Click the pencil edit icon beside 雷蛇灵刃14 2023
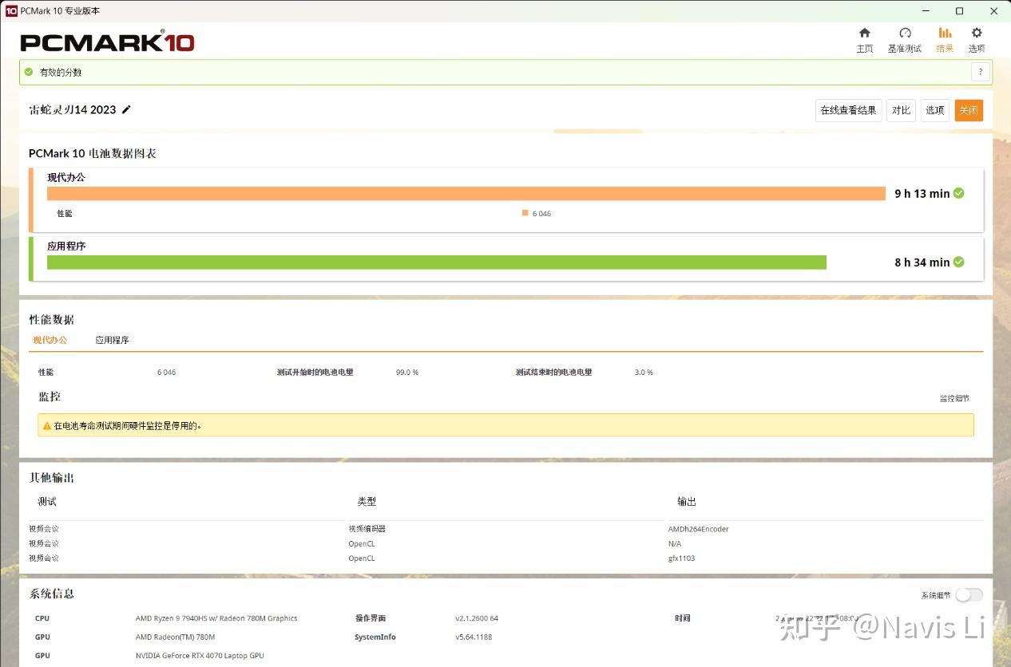The image size is (1011, 667). click(126, 109)
